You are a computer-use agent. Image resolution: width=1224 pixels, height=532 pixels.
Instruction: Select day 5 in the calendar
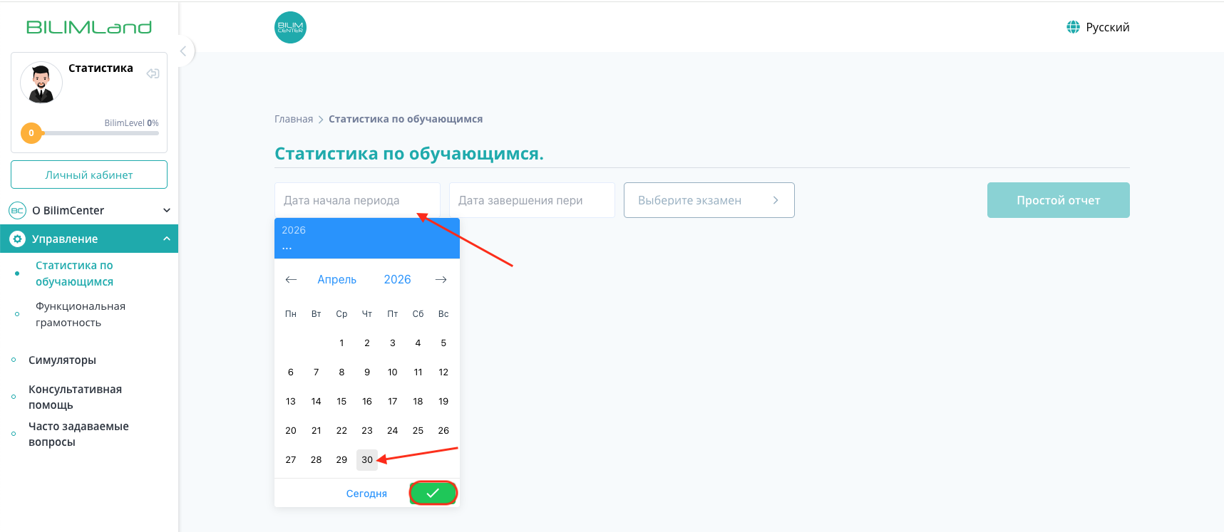point(443,343)
